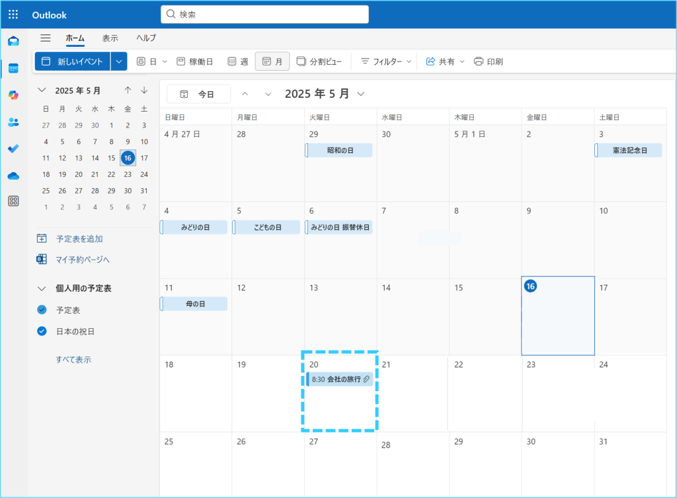Image resolution: width=677 pixels, height=498 pixels.
Task: Open the ホーム tab
Action: (x=75, y=38)
